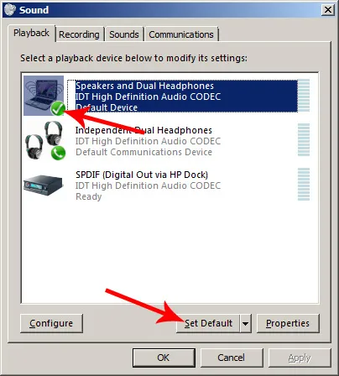Click the SPDIF output level meter

point(304,184)
